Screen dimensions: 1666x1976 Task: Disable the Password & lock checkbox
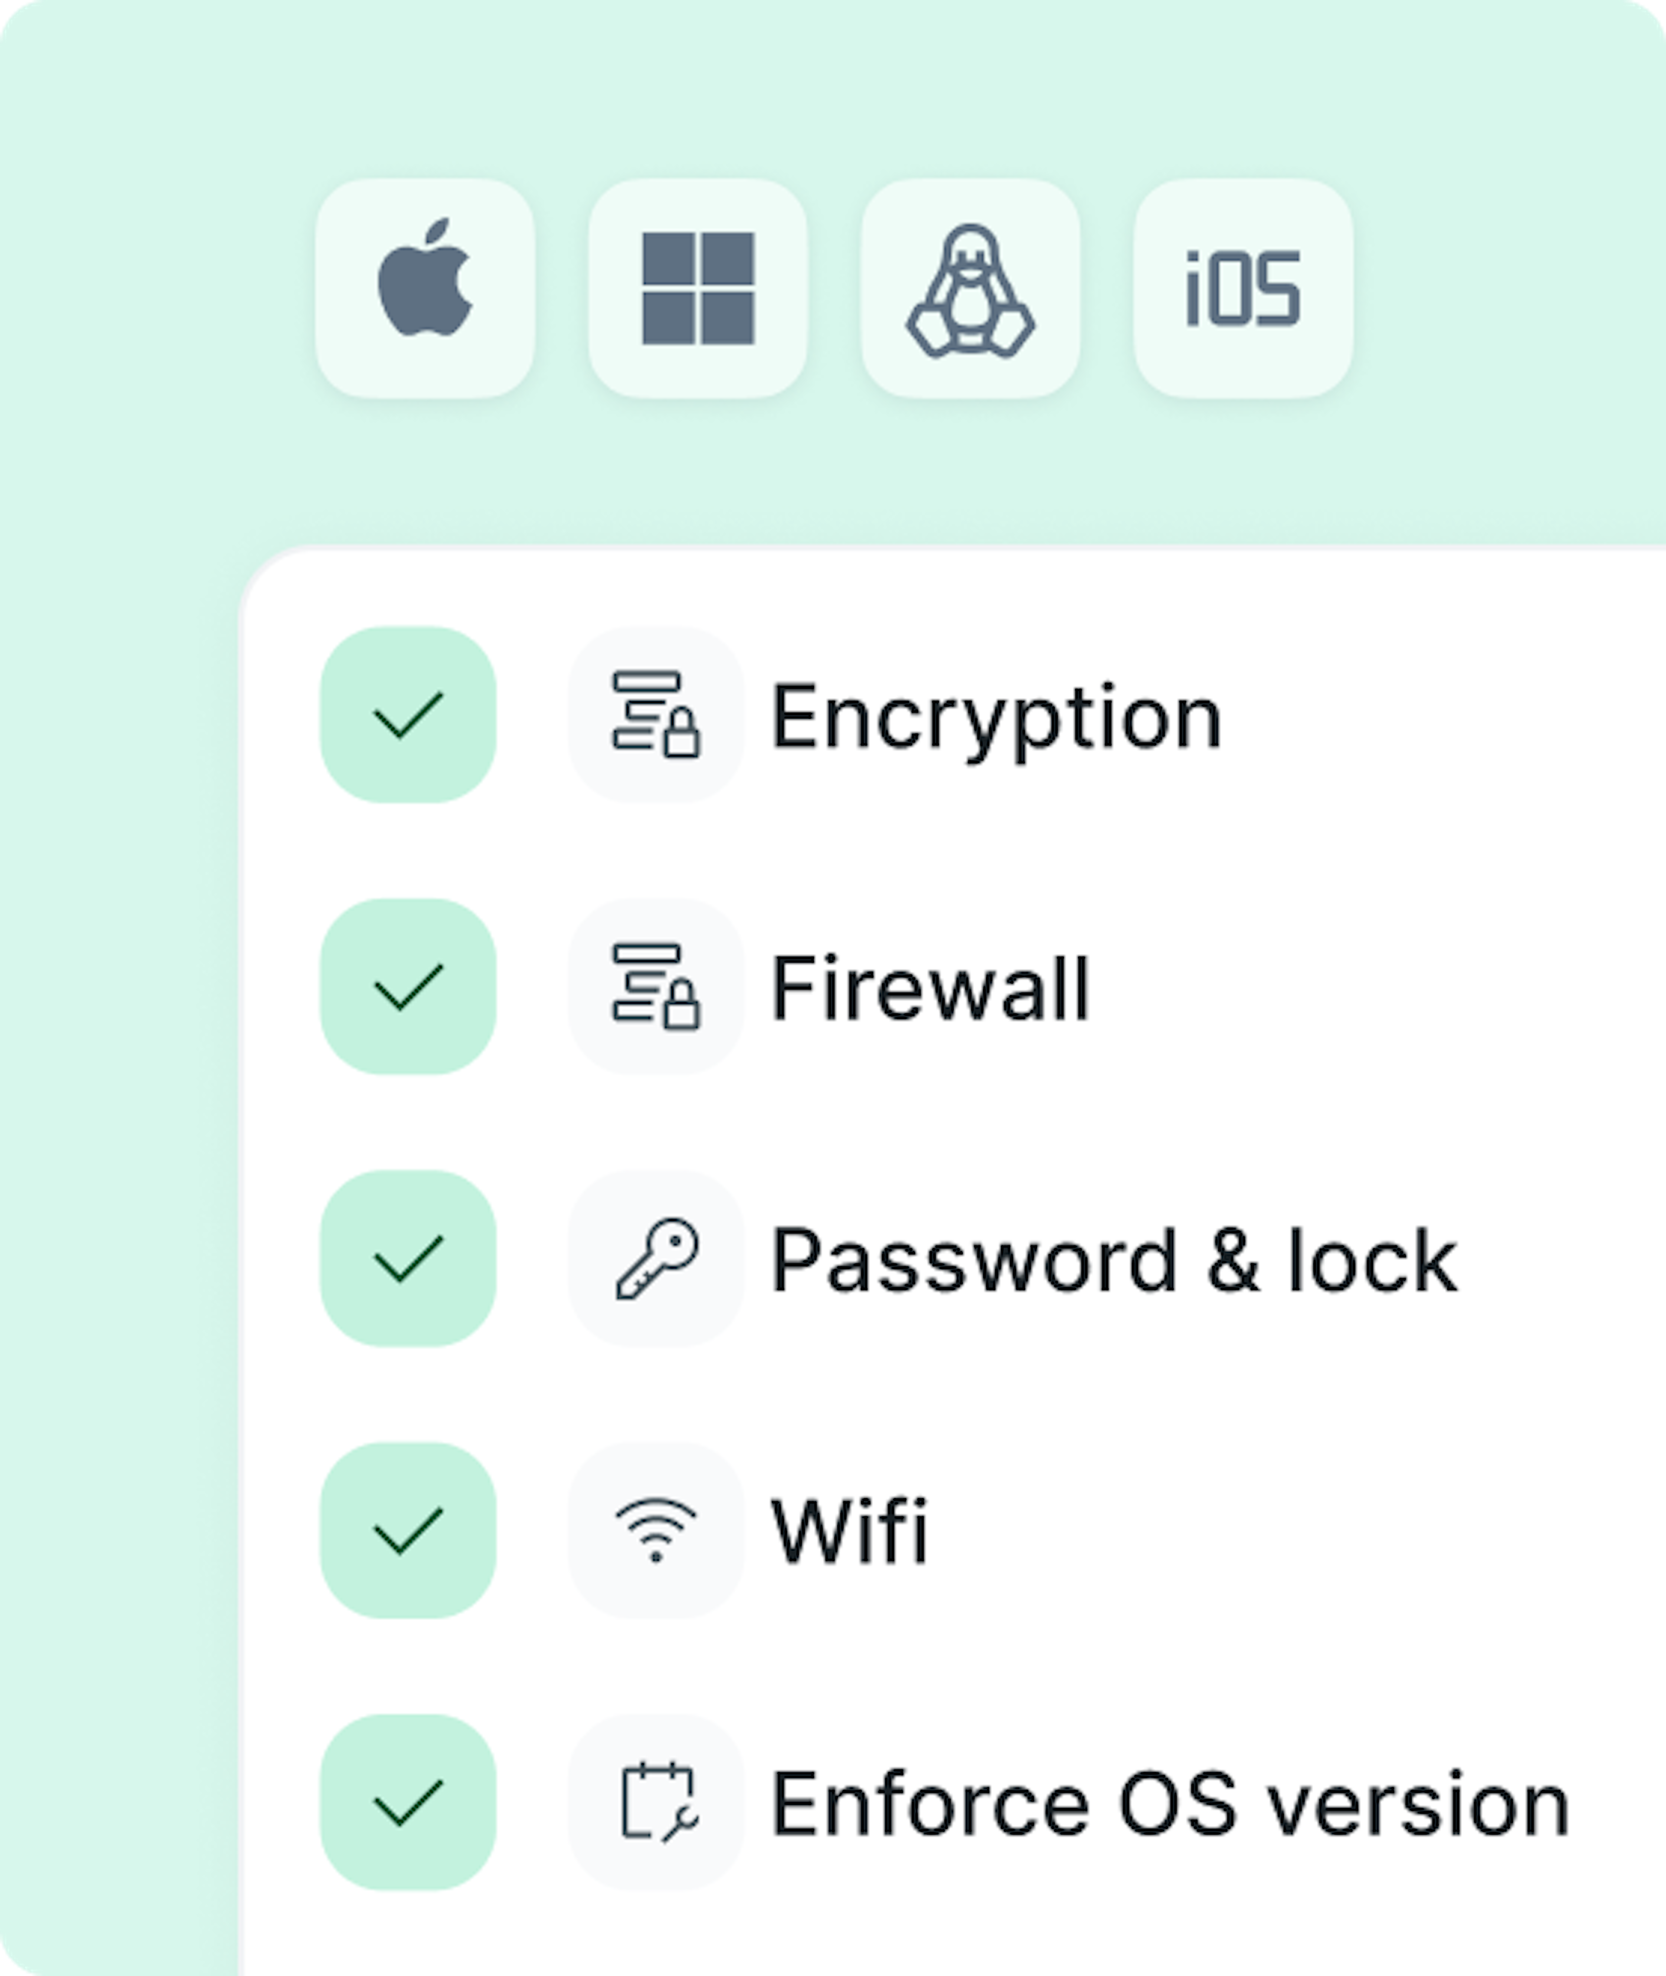408,1259
